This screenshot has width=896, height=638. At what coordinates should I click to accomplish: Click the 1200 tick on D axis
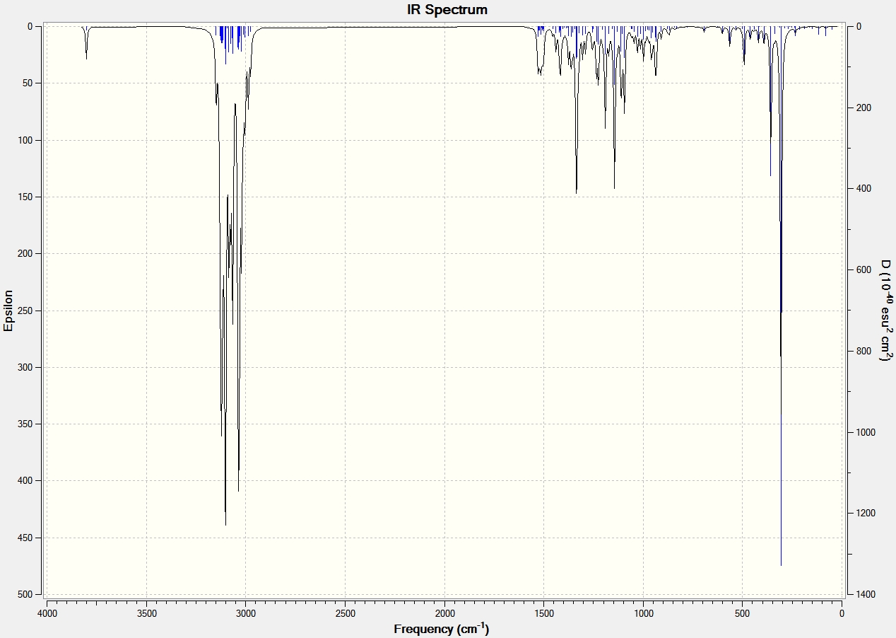point(866,513)
